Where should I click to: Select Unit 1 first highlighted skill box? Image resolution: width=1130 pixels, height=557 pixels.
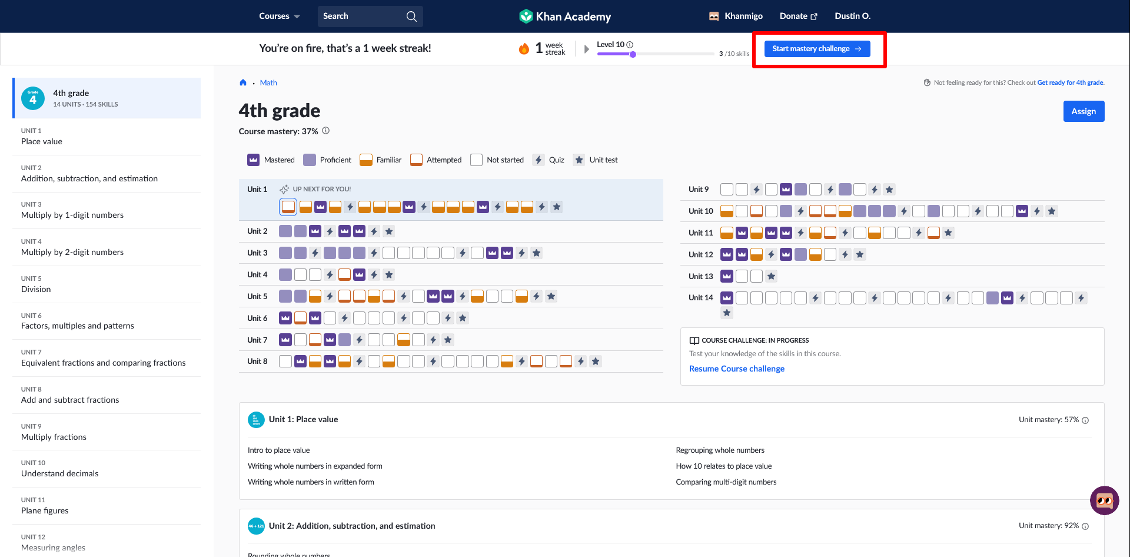288,207
